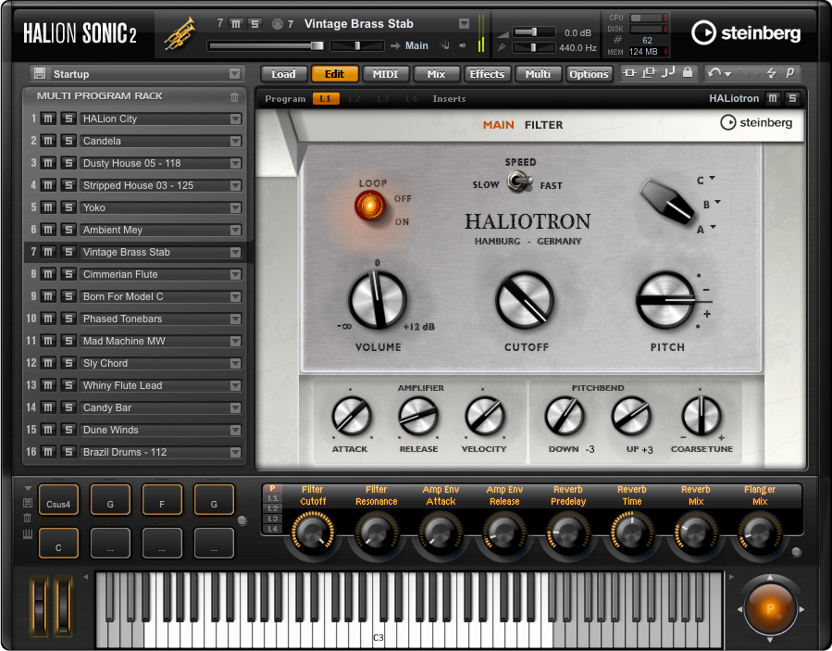
Task: Click the Coarse Tune knob
Action: 702,416
